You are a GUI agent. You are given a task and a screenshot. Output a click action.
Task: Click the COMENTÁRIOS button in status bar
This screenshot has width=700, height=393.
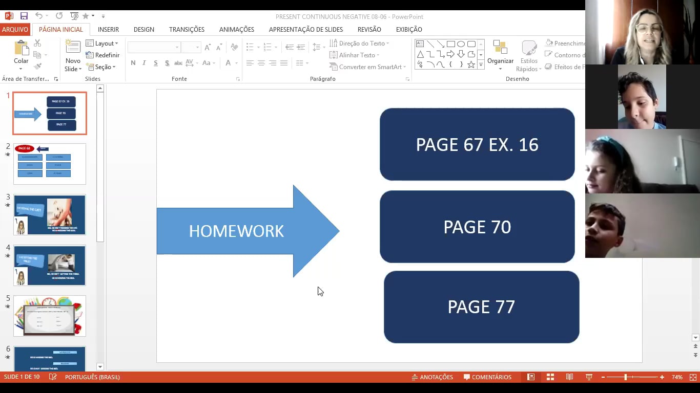coord(487,377)
